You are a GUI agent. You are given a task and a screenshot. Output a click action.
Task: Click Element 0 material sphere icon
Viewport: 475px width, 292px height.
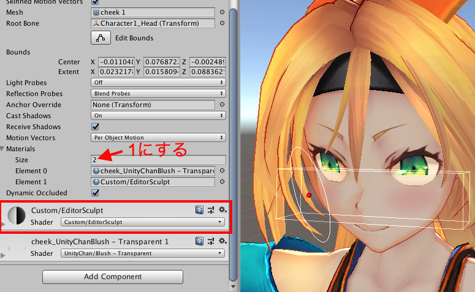coord(96,171)
